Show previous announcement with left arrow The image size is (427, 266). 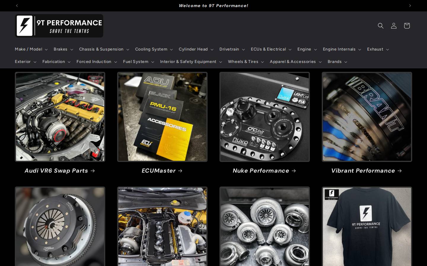tap(17, 6)
